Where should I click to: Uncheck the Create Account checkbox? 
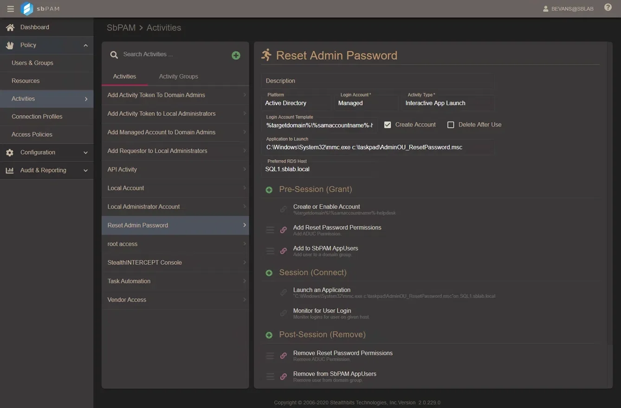[388, 125]
